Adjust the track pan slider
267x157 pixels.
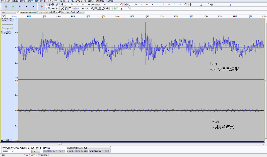[x=7, y=28]
